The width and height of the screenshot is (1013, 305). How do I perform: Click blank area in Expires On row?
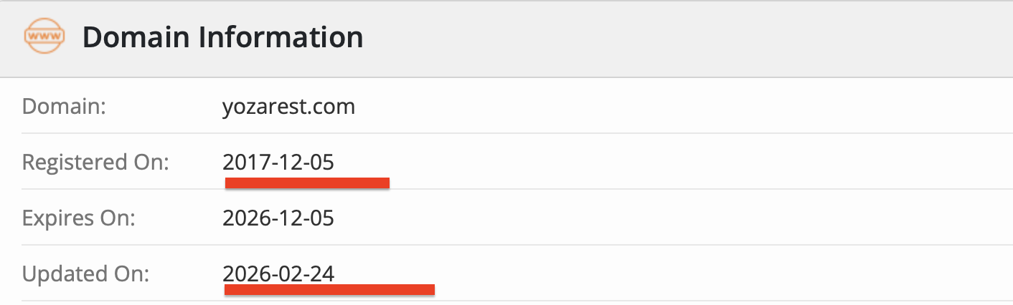pyautogui.click(x=646, y=218)
